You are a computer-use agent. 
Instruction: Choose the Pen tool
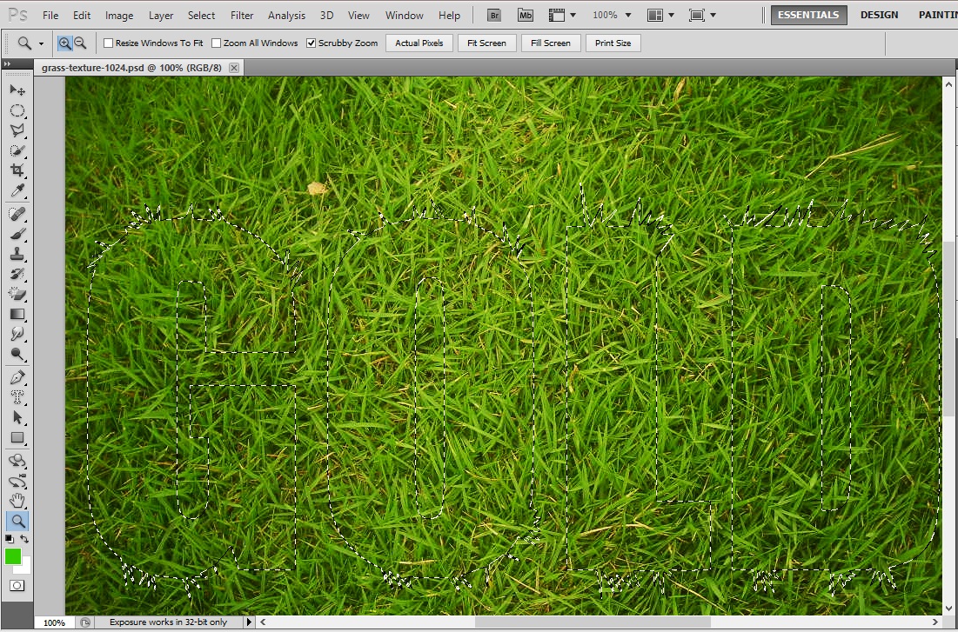(17, 376)
